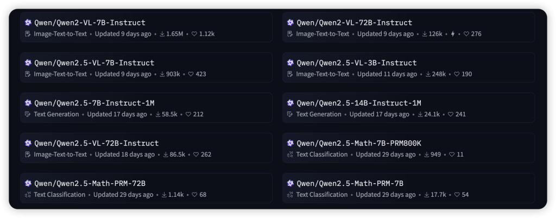Go to Qwen/Qwen2.5-VL-72B-Instruct model

(97, 144)
